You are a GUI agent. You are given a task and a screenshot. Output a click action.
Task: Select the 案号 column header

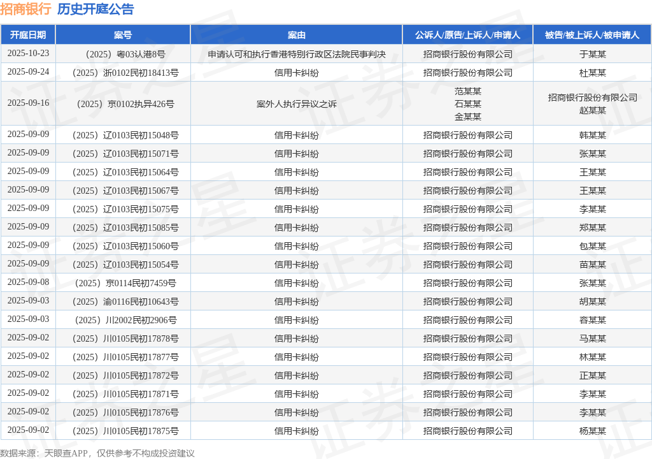(x=123, y=35)
